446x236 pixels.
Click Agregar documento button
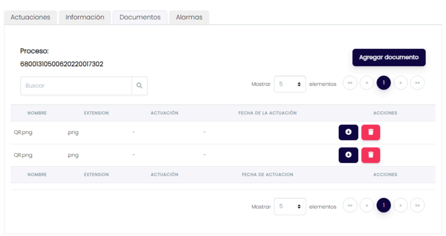pos(389,57)
